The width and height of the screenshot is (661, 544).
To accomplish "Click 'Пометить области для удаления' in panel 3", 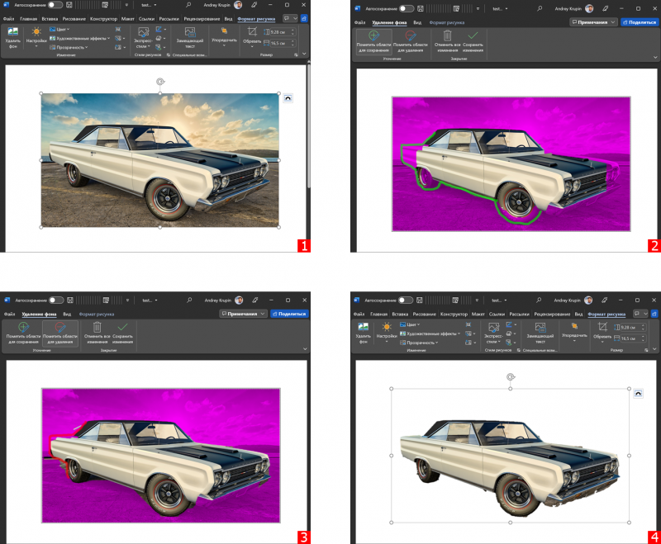I will pos(59,332).
